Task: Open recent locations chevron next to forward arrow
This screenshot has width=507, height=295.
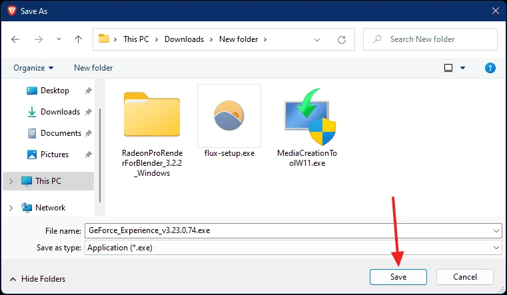Action: click(x=59, y=39)
